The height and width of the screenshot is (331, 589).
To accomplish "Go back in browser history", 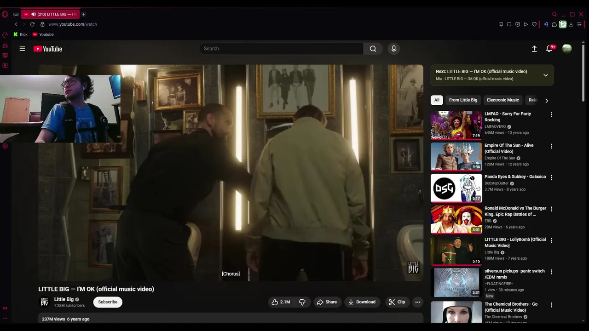I will [x=16, y=24].
